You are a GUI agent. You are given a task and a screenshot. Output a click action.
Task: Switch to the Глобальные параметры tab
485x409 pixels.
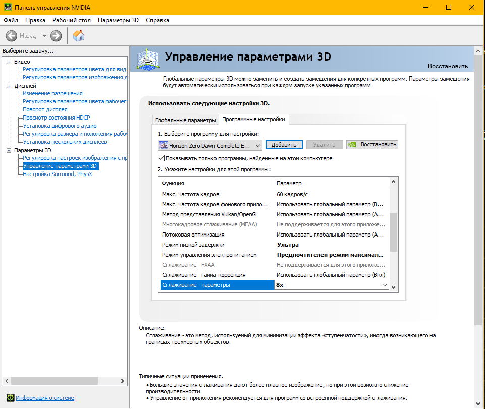(186, 120)
